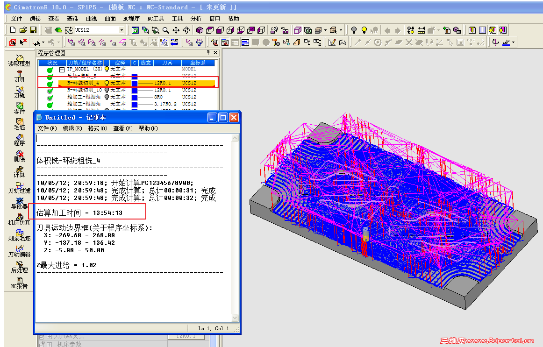Screen dimensions: 543x347
Task: Select the R-环绕切削_10 procedure row
Action: click(126, 90)
